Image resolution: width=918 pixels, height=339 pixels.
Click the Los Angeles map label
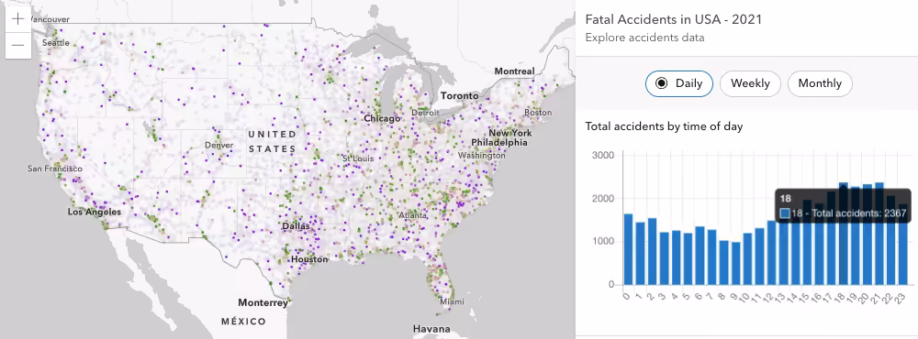tap(95, 212)
